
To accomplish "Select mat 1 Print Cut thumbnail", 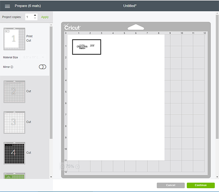I will [14, 39].
